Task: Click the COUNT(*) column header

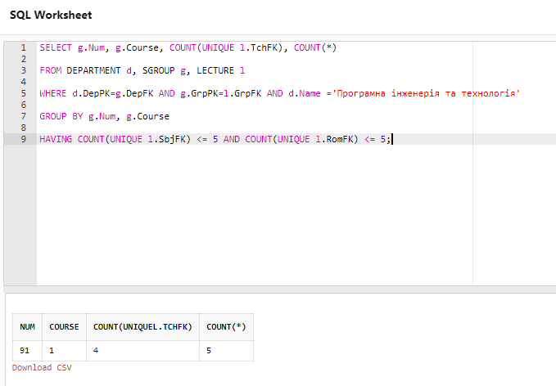Action: [x=226, y=327]
